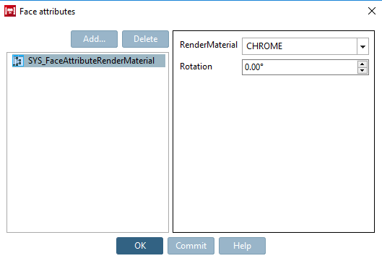The width and height of the screenshot is (382, 261).
Task: Open Help for face attributes
Action: coord(242,246)
